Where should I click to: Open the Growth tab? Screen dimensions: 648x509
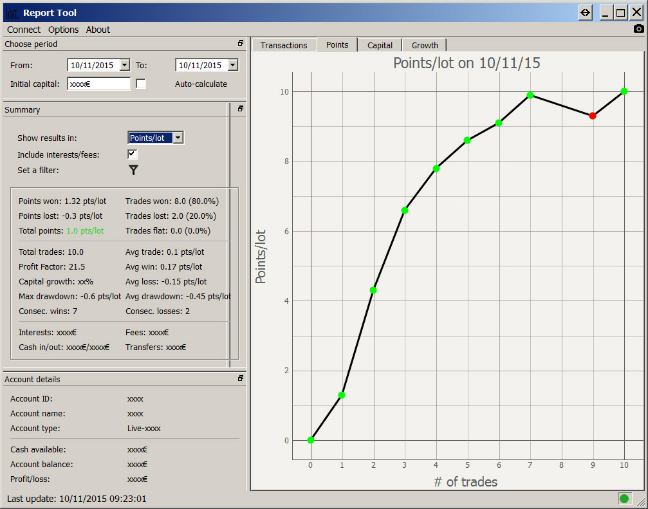[x=425, y=45]
